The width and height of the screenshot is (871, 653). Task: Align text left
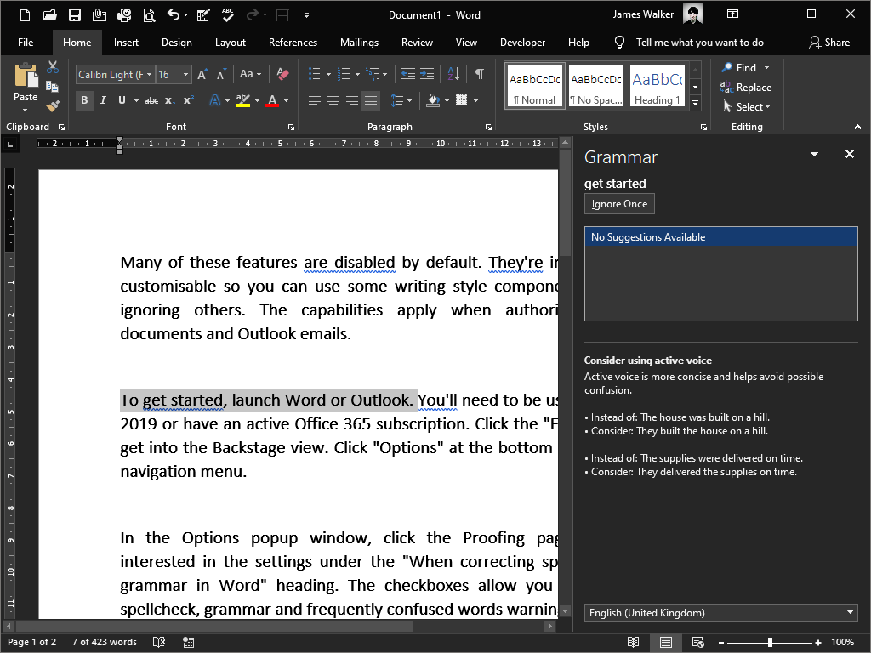[x=315, y=100]
